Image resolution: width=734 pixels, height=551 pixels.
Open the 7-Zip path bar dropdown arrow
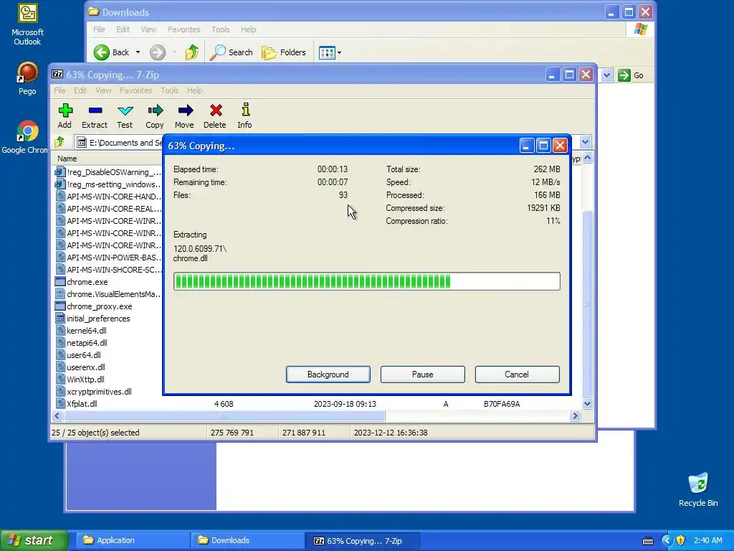[x=585, y=142]
